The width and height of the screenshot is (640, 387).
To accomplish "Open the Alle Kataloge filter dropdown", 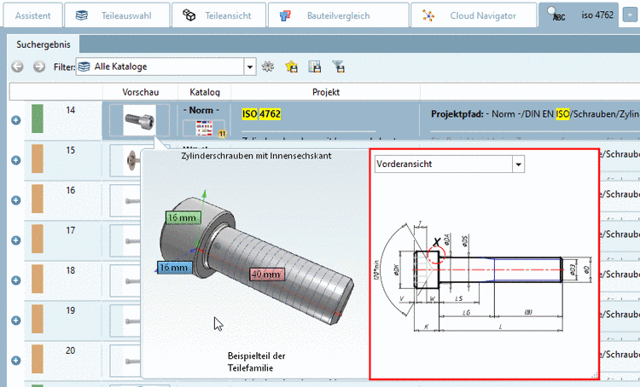I will (250, 66).
